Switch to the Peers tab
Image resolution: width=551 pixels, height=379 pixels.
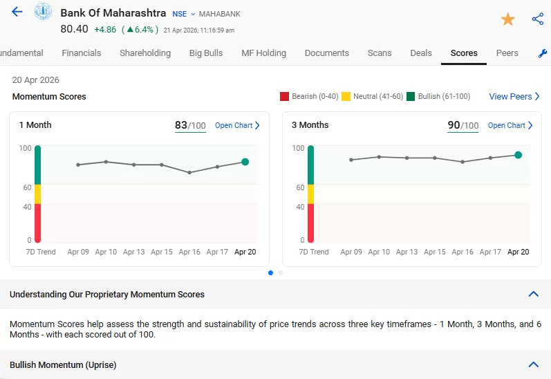(507, 53)
